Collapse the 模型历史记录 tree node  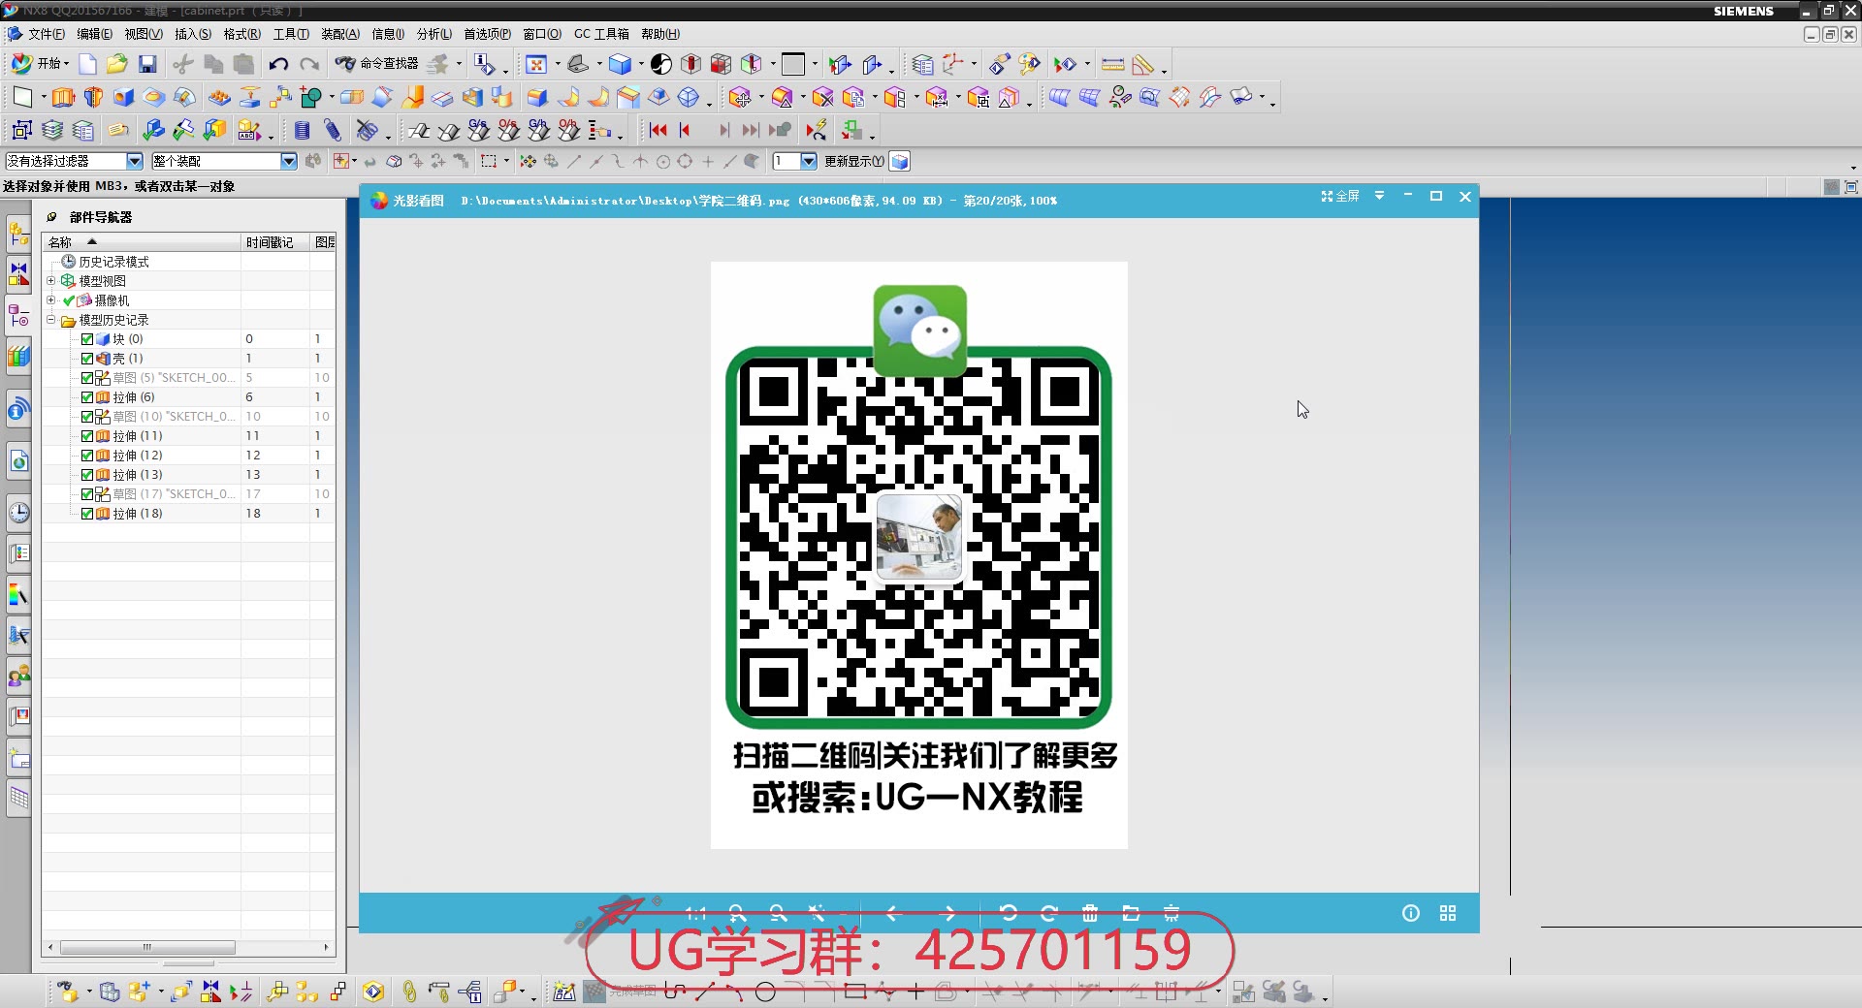click(x=51, y=320)
